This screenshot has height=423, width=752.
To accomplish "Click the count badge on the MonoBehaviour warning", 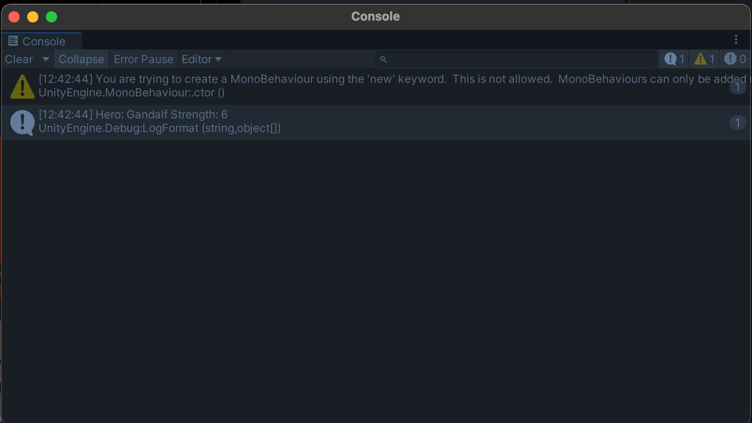I will click(x=737, y=87).
